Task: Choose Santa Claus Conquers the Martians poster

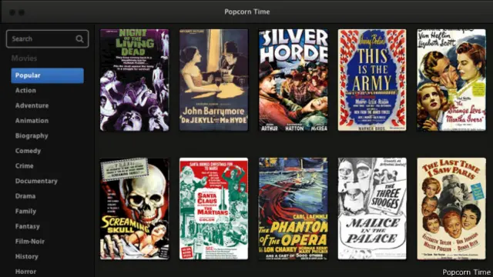Action: (x=213, y=209)
